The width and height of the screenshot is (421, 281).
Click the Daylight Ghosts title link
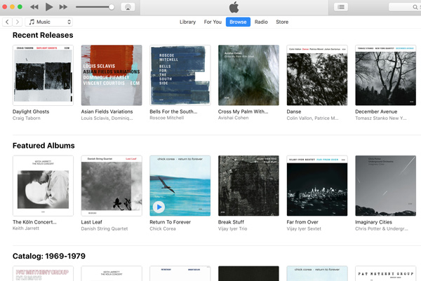[x=31, y=111]
